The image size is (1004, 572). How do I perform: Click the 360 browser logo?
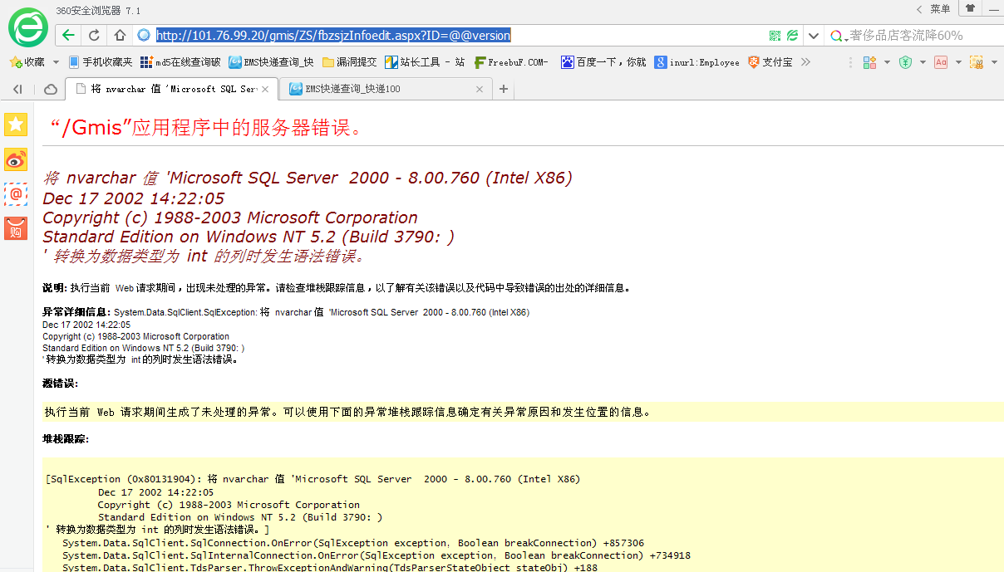point(28,27)
